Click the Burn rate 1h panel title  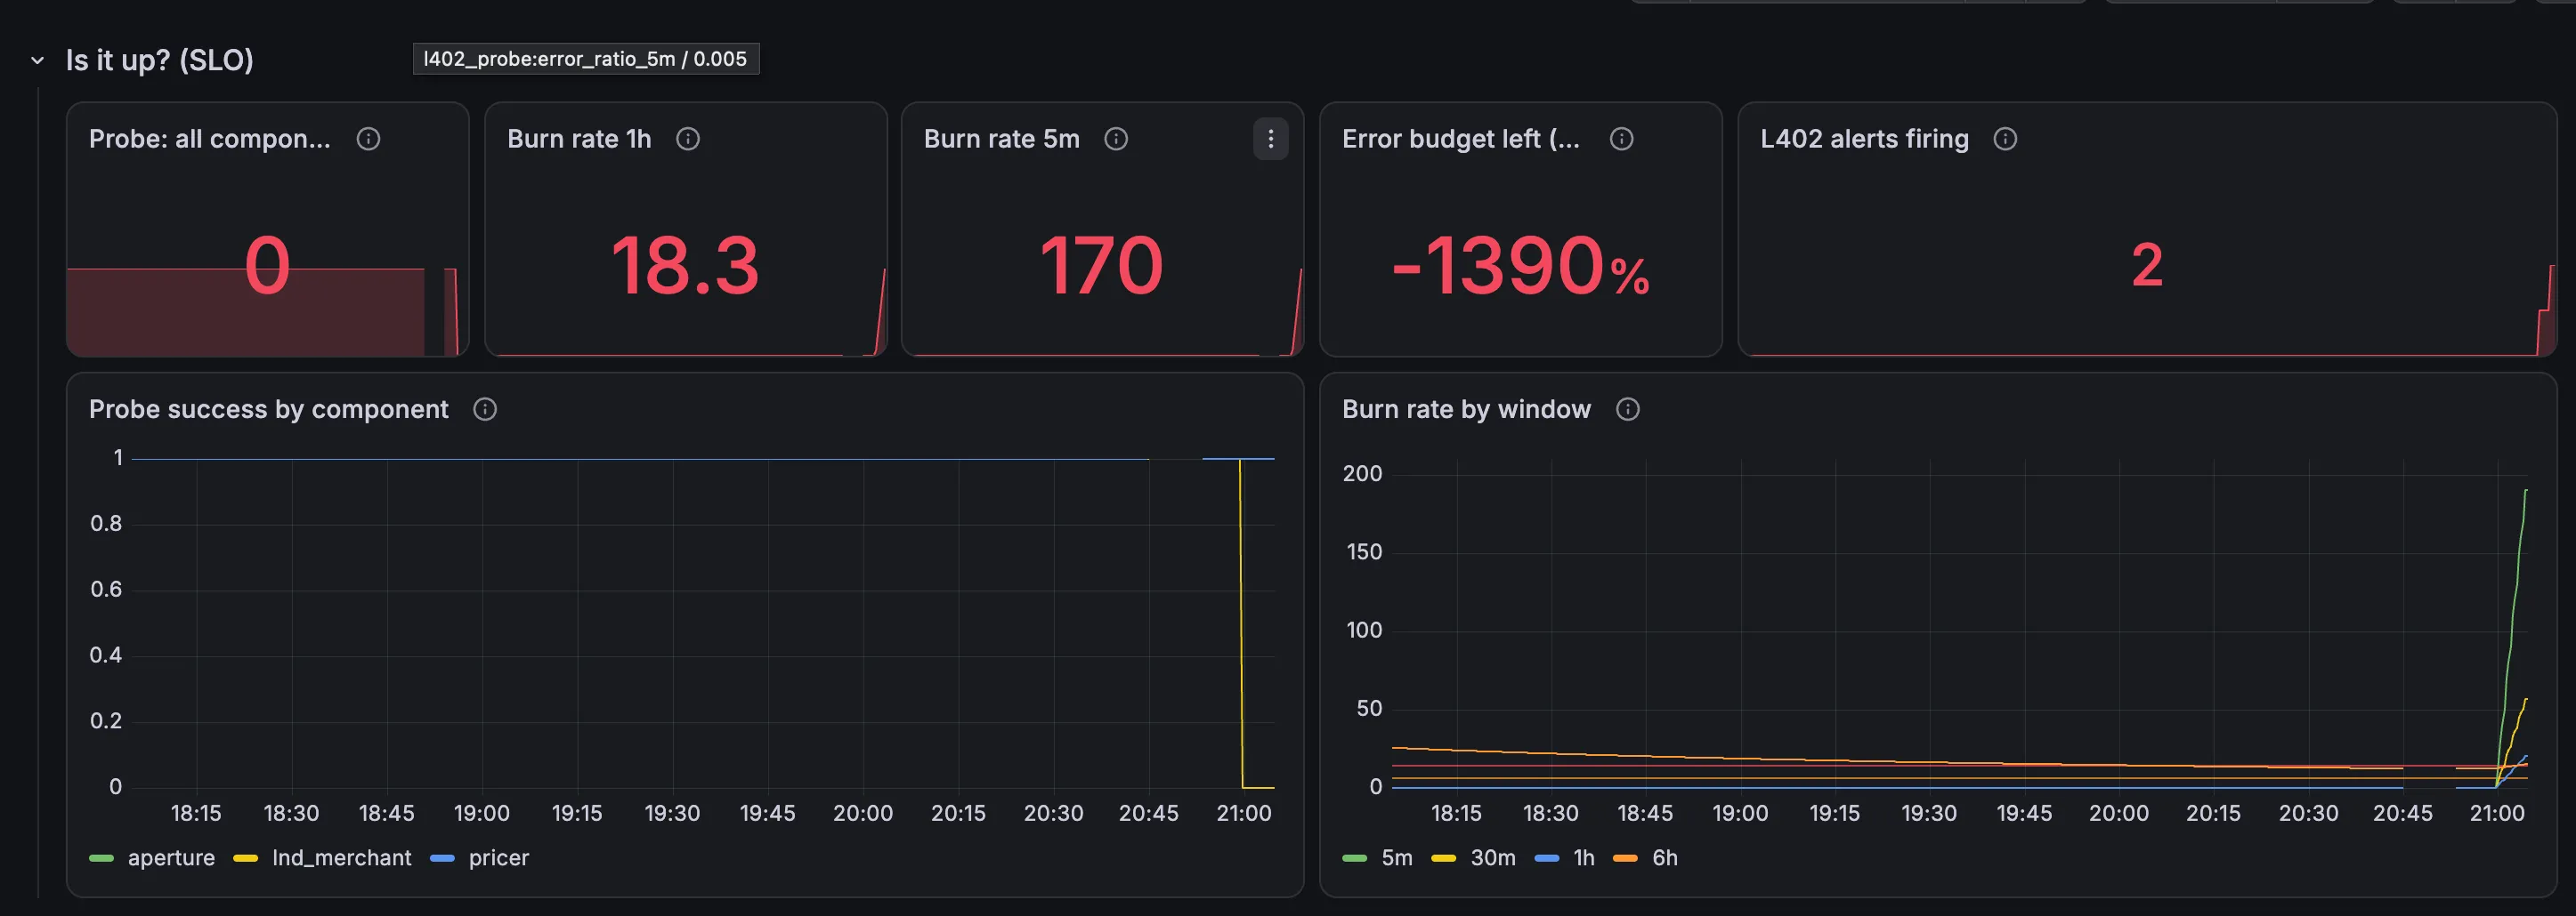[579, 139]
